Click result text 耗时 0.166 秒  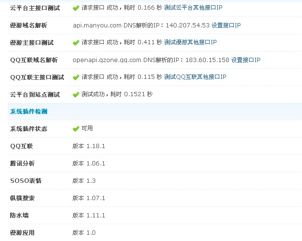click(x=143, y=8)
